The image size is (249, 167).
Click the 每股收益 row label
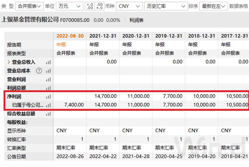pos(17,122)
